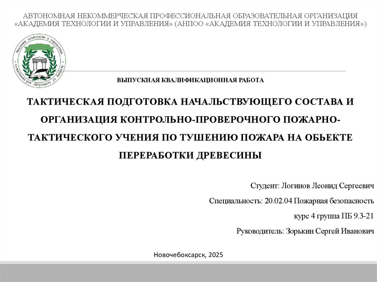377x282 pixels.
Task: Click the Academy of Technology and Management logo
Action: (x=39, y=61)
